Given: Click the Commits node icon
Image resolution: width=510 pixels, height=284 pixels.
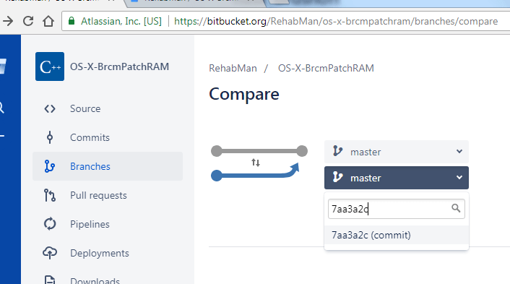Looking at the screenshot, I should click(50, 137).
